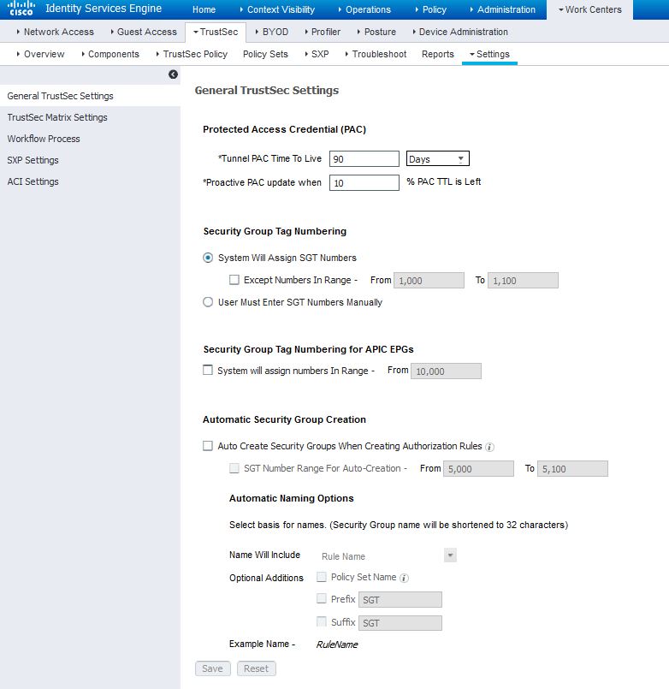Click the Auto-Creation To field 5,100

[572, 469]
